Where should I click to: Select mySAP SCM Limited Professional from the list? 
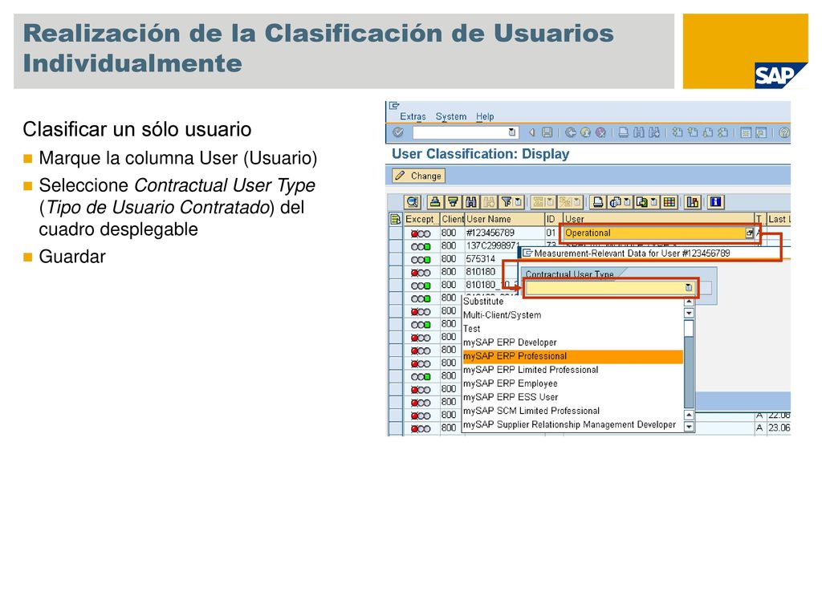[573, 411]
